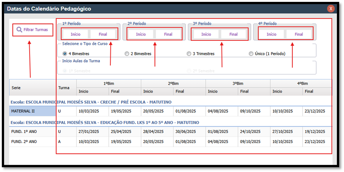Screen dimensions: 344x172
Task: Open the 3º Período Início field
Action: click(x=206, y=34)
